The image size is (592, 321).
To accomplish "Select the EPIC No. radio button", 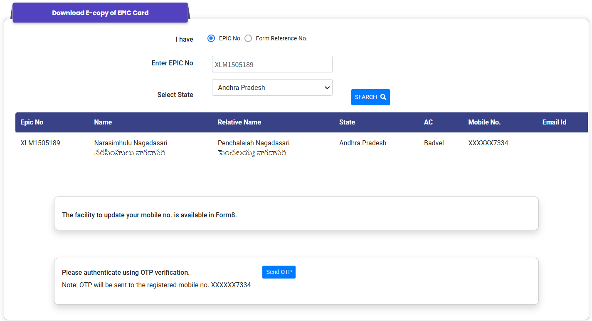I will 211,38.
